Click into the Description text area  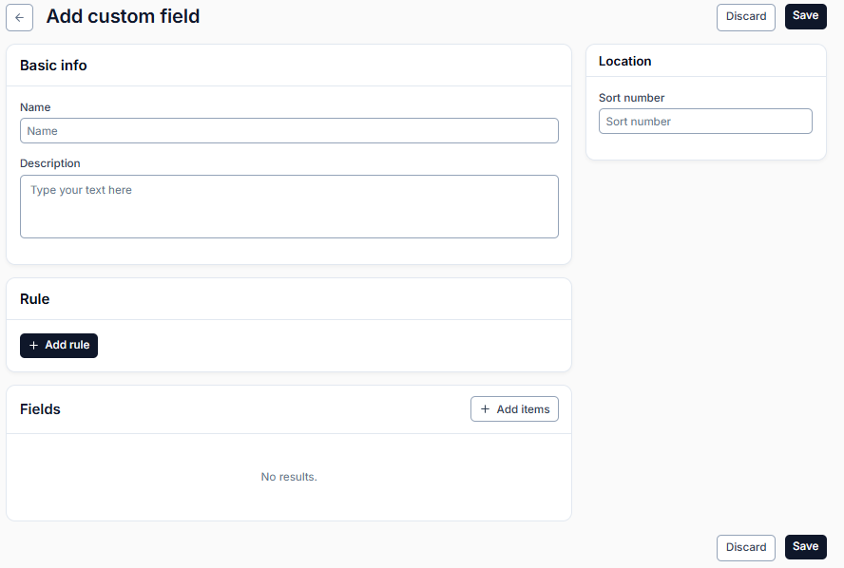(x=289, y=206)
